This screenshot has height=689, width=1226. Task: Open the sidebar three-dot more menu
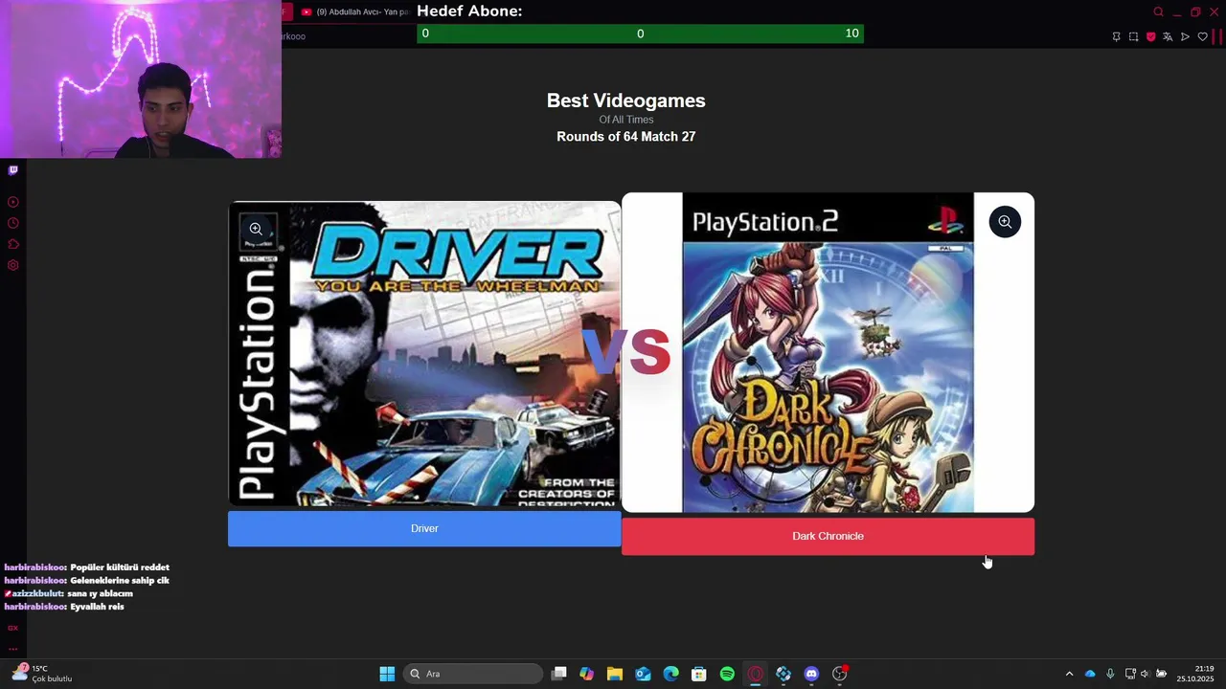coord(13,649)
